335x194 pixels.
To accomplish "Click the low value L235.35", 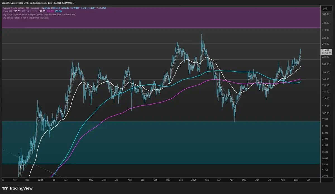I will tap(65, 8).
